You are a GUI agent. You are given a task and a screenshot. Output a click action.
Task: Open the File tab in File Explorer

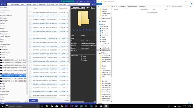point(100,4)
